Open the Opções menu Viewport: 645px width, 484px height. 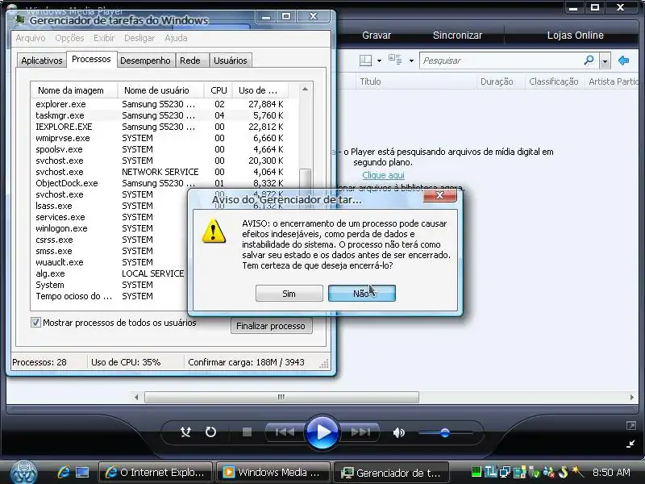[69, 38]
